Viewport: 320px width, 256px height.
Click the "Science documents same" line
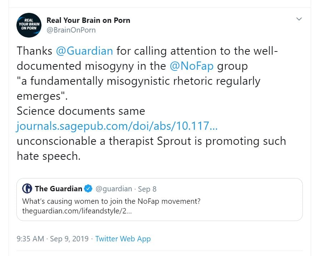(81, 111)
